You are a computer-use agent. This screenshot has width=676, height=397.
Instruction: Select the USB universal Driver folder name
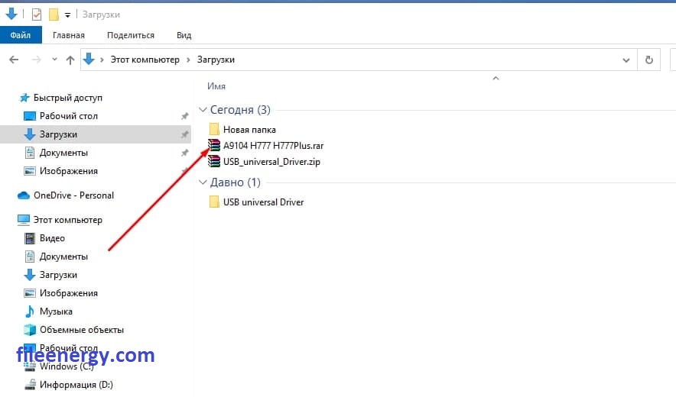263,202
